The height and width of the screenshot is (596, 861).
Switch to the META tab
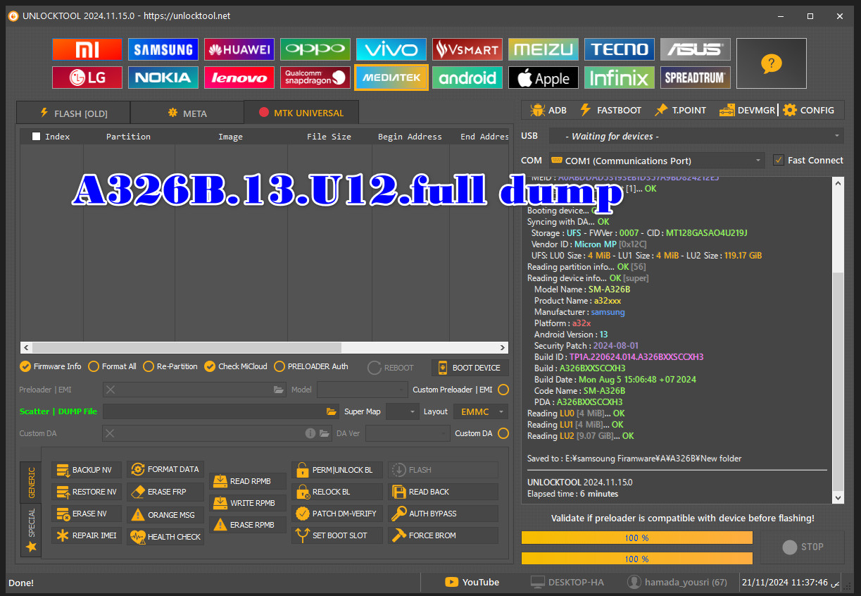(187, 113)
